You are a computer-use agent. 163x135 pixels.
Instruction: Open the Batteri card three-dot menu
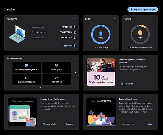tap(115, 19)
